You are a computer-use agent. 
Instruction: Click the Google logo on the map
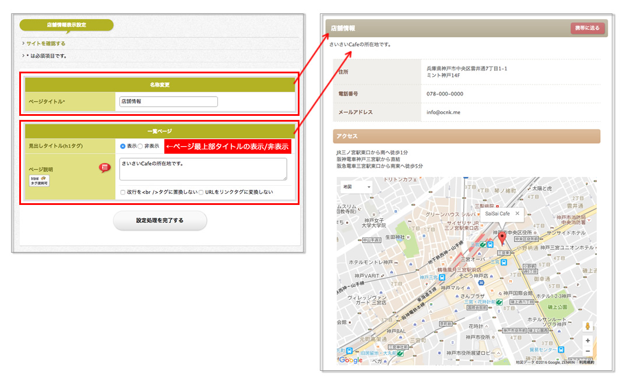[351, 360]
